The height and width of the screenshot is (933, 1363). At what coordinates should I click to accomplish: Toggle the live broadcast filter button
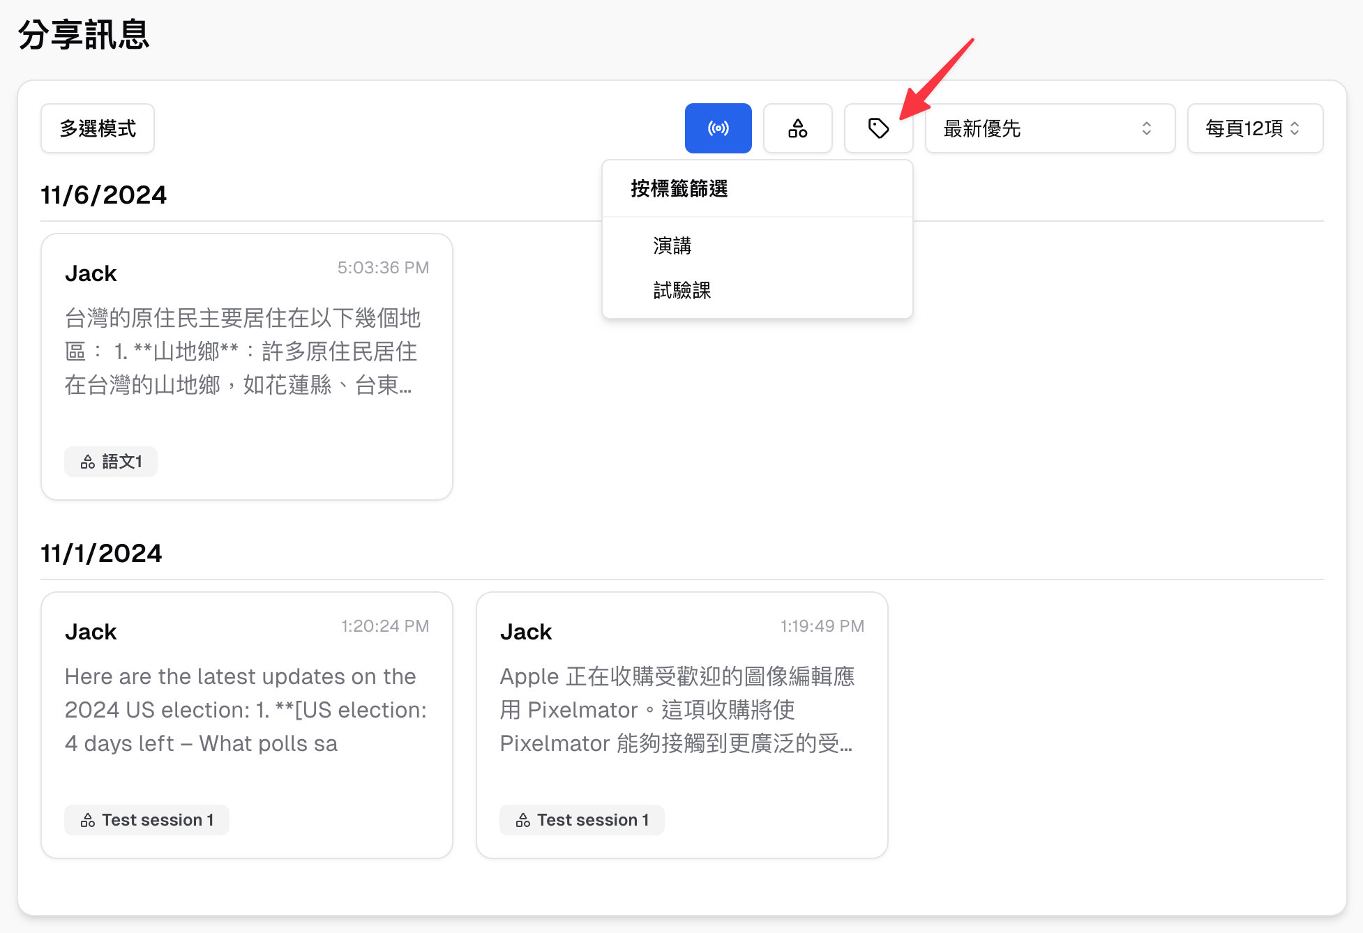point(718,128)
